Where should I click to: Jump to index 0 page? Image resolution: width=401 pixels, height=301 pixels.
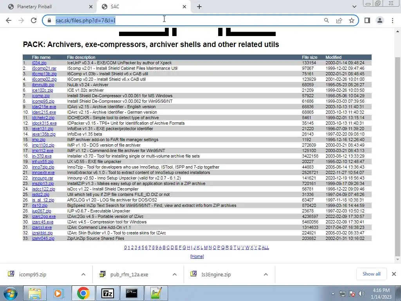tap(126, 248)
